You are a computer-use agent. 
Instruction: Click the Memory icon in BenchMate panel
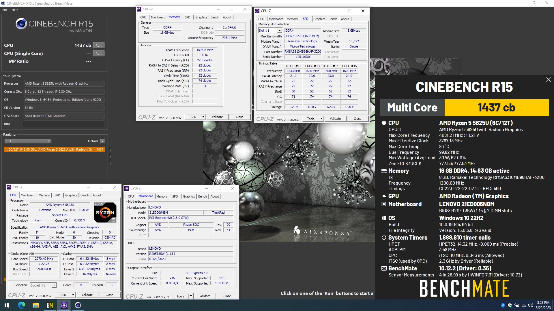pos(384,171)
